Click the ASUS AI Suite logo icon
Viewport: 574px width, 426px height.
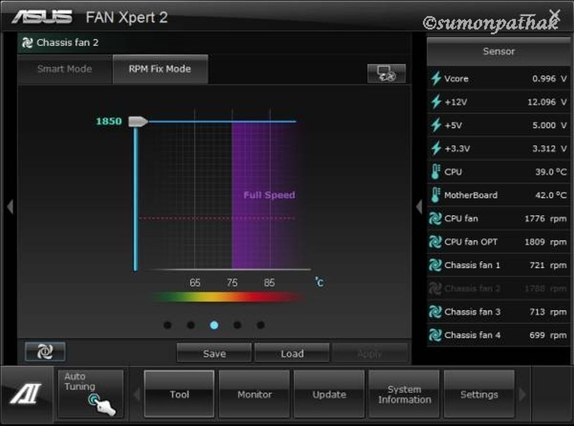[x=26, y=396]
